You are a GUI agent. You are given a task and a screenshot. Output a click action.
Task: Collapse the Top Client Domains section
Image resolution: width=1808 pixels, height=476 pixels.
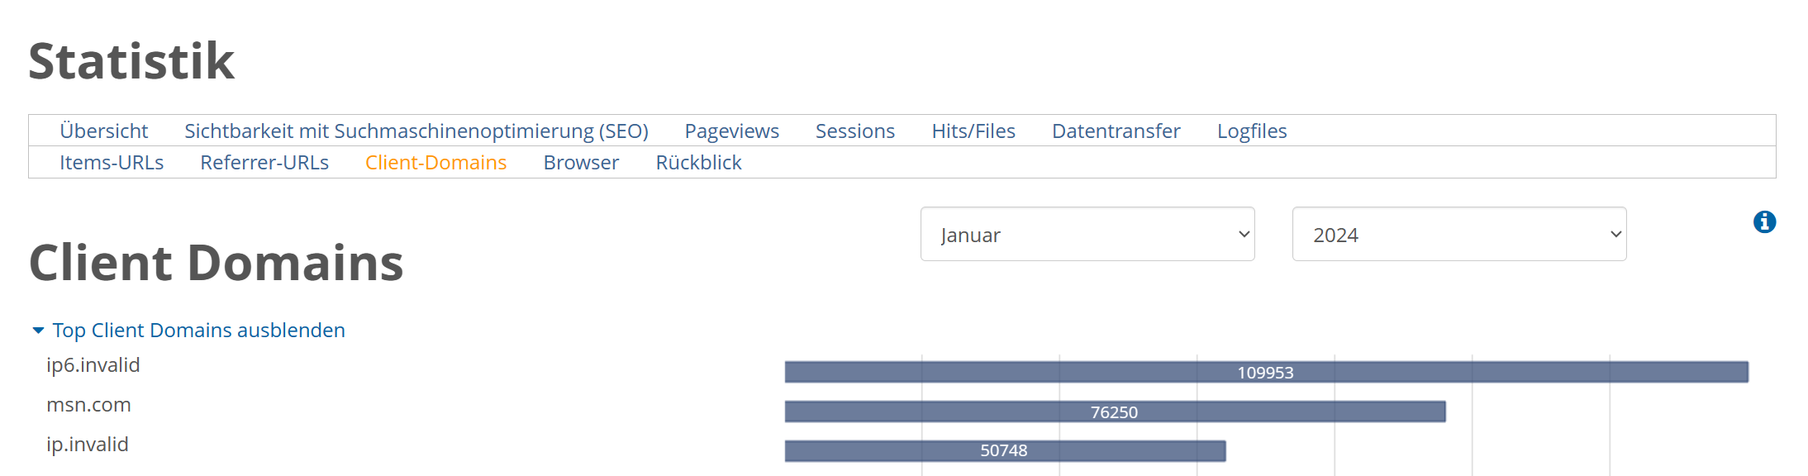coord(198,331)
